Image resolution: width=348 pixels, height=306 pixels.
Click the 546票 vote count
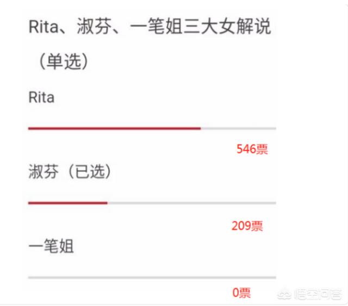[x=252, y=149]
